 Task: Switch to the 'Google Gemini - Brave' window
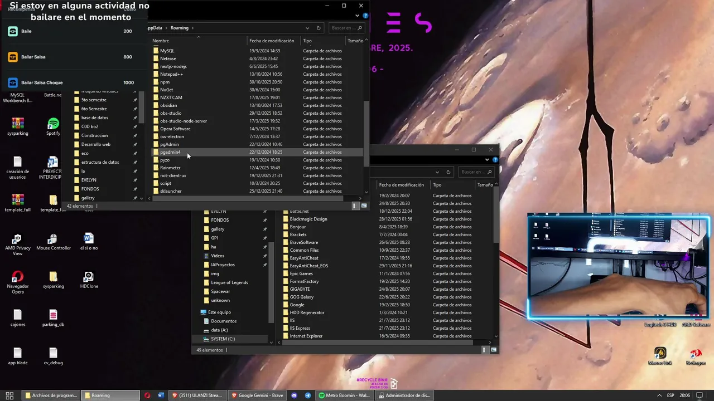[257, 395]
